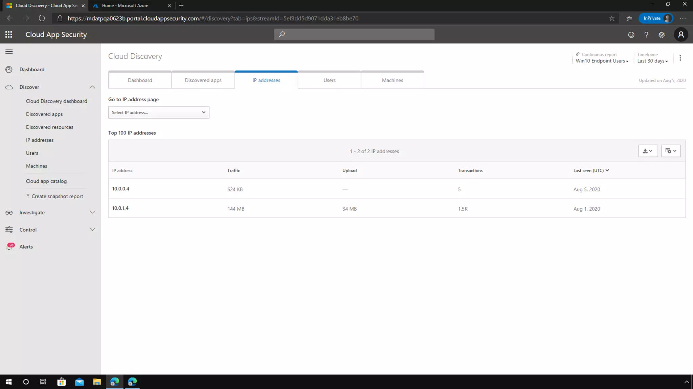Change the Last 30 days timeframe
Image resolution: width=693 pixels, height=389 pixels.
click(652, 61)
